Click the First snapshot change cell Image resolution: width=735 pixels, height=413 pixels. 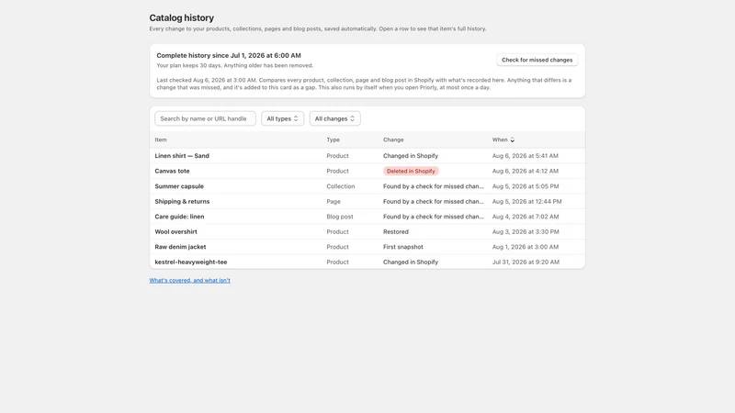[403, 247]
